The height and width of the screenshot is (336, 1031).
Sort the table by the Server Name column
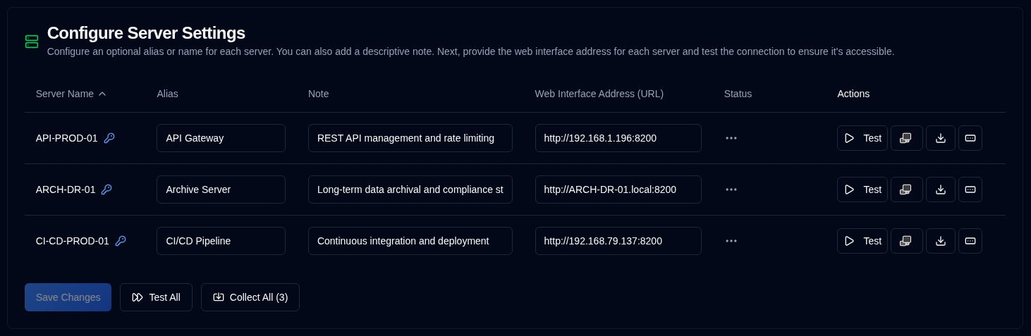71,94
